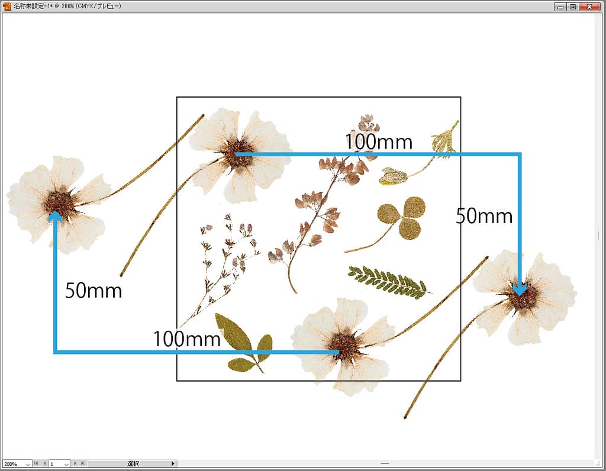Maximize the document window
The width and height of the screenshot is (606, 471).
[x=573, y=7]
